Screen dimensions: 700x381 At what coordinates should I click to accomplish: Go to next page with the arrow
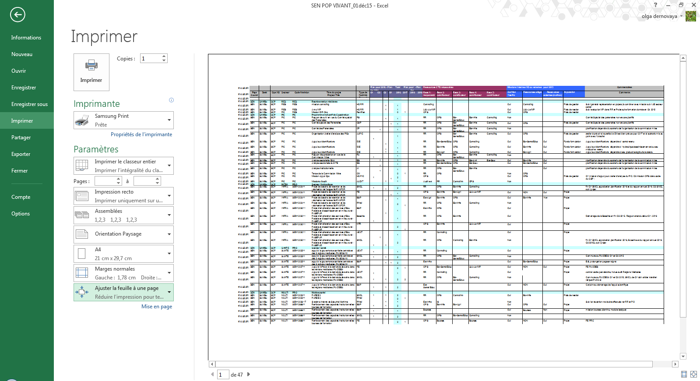pyautogui.click(x=249, y=374)
